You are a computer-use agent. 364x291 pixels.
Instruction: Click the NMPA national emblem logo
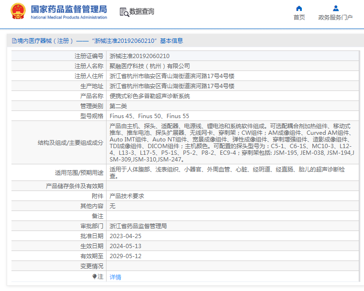click(x=18, y=11)
